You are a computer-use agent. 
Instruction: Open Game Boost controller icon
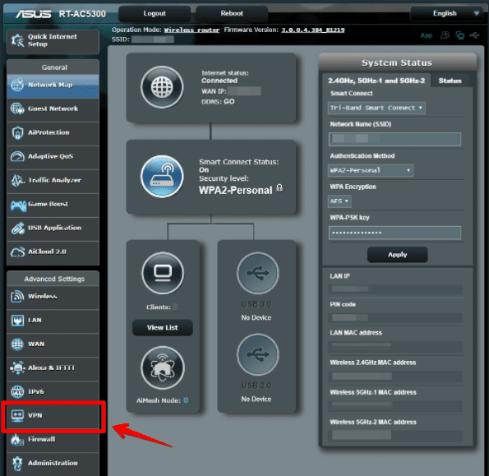[18, 205]
